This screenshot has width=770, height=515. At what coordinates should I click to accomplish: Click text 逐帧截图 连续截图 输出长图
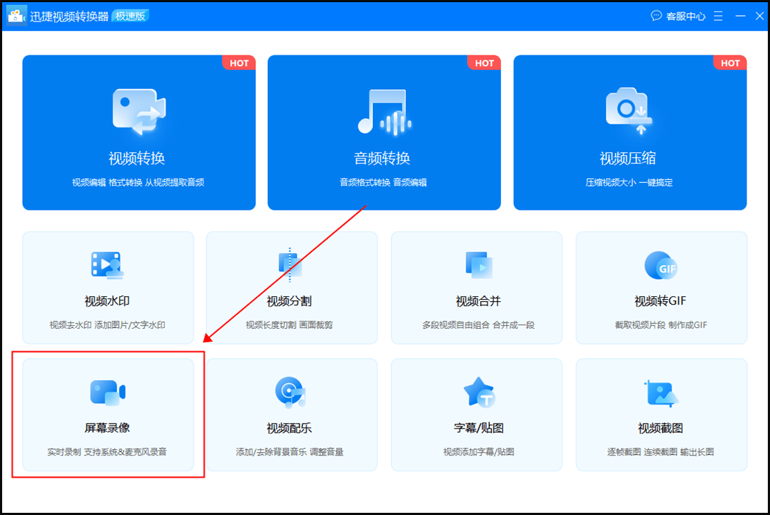click(661, 451)
